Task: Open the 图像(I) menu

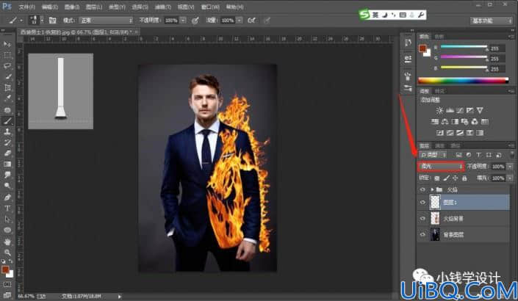Action: tap(72, 7)
